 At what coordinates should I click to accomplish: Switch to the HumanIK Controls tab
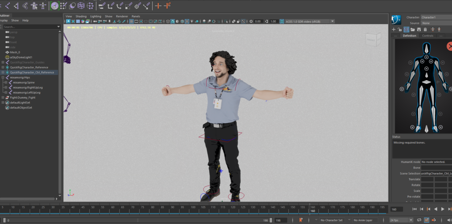coord(427,36)
